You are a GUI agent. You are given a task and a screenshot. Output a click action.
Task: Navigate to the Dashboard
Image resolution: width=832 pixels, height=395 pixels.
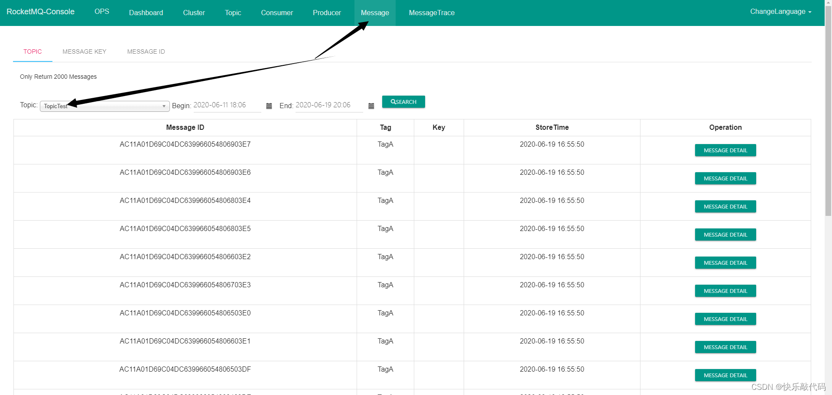pos(146,13)
